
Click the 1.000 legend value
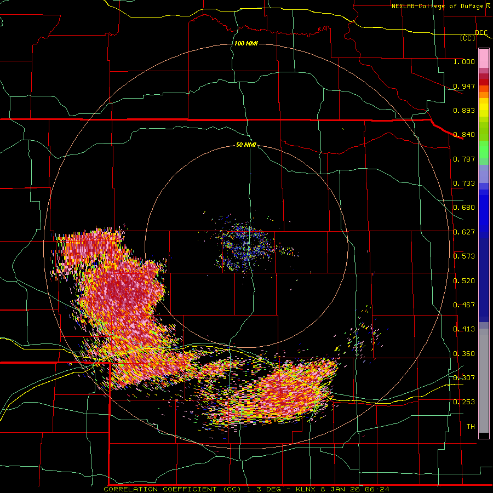click(x=464, y=61)
